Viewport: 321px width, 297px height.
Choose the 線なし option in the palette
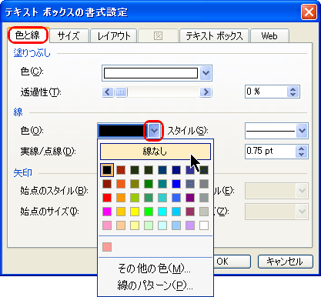[x=155, y=152]
